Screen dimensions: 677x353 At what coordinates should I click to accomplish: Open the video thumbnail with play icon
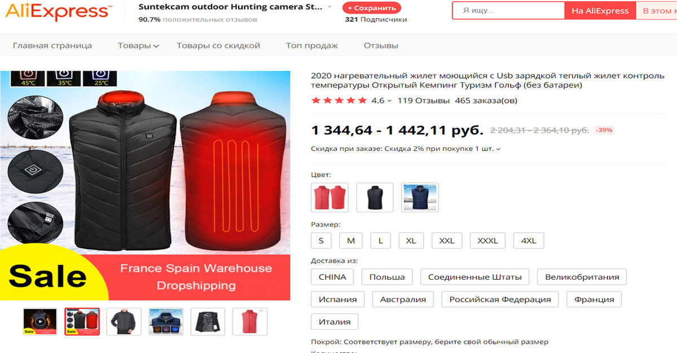click(40, 321)
